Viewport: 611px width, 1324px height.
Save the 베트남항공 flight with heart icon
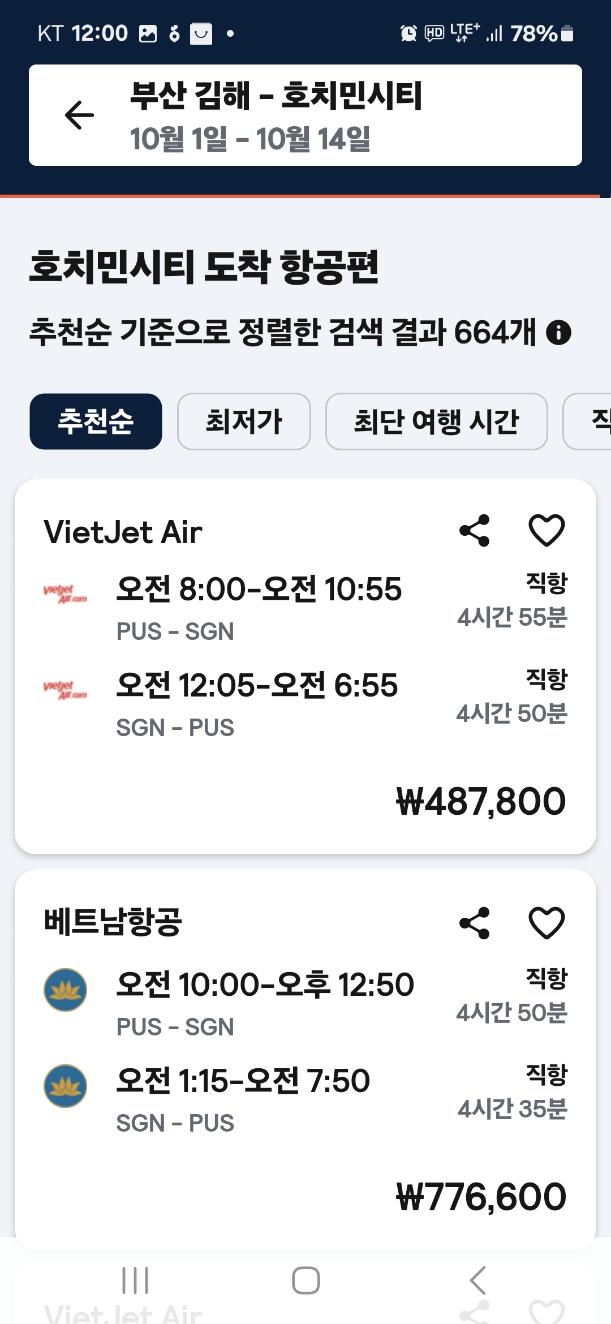[x=546, y=923]
